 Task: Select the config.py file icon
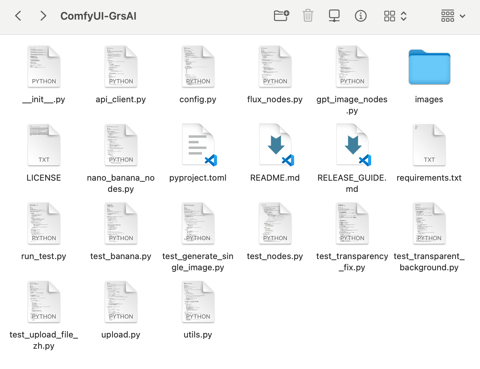click(x=198, y=67)
